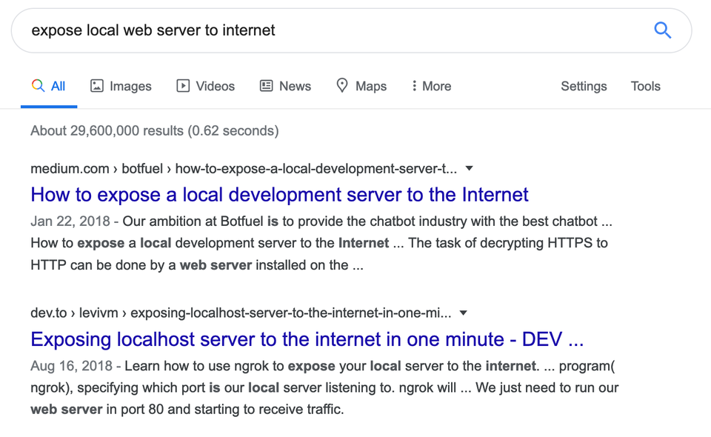711x437 pixels.
Task: Click the News tab newspaper icon
Action: [267, 86]
